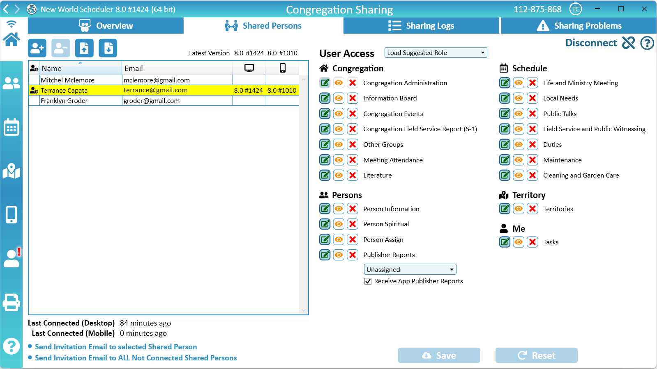The image size is (657, 369).
Task: Select the Franklyn Groder row
Action: click(x=164, y=101)
